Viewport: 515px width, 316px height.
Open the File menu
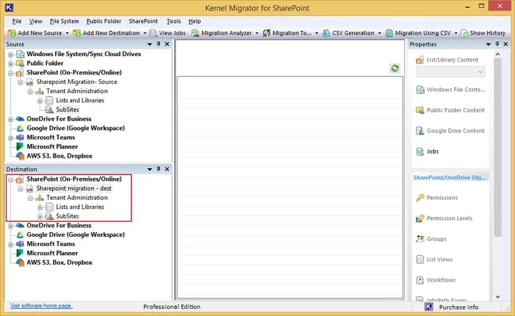click(x=17, y=21)
